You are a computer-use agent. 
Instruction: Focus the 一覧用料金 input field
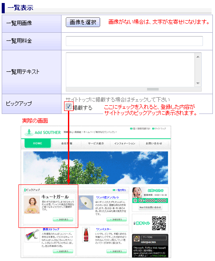[x=134, y=41]
